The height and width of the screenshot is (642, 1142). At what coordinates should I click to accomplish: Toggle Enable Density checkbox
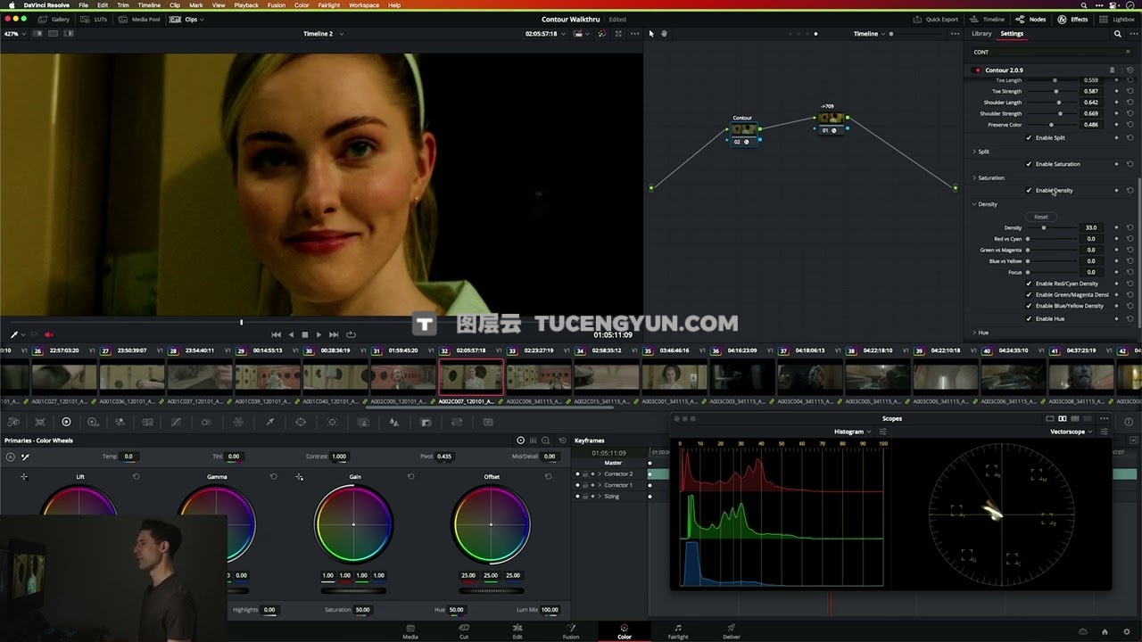[x=1029, y=190]
